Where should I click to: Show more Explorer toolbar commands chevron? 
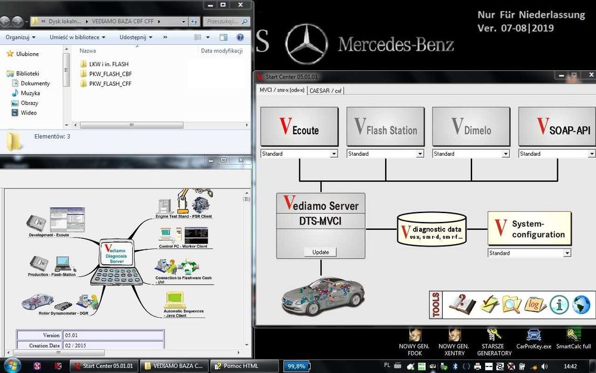165,37
